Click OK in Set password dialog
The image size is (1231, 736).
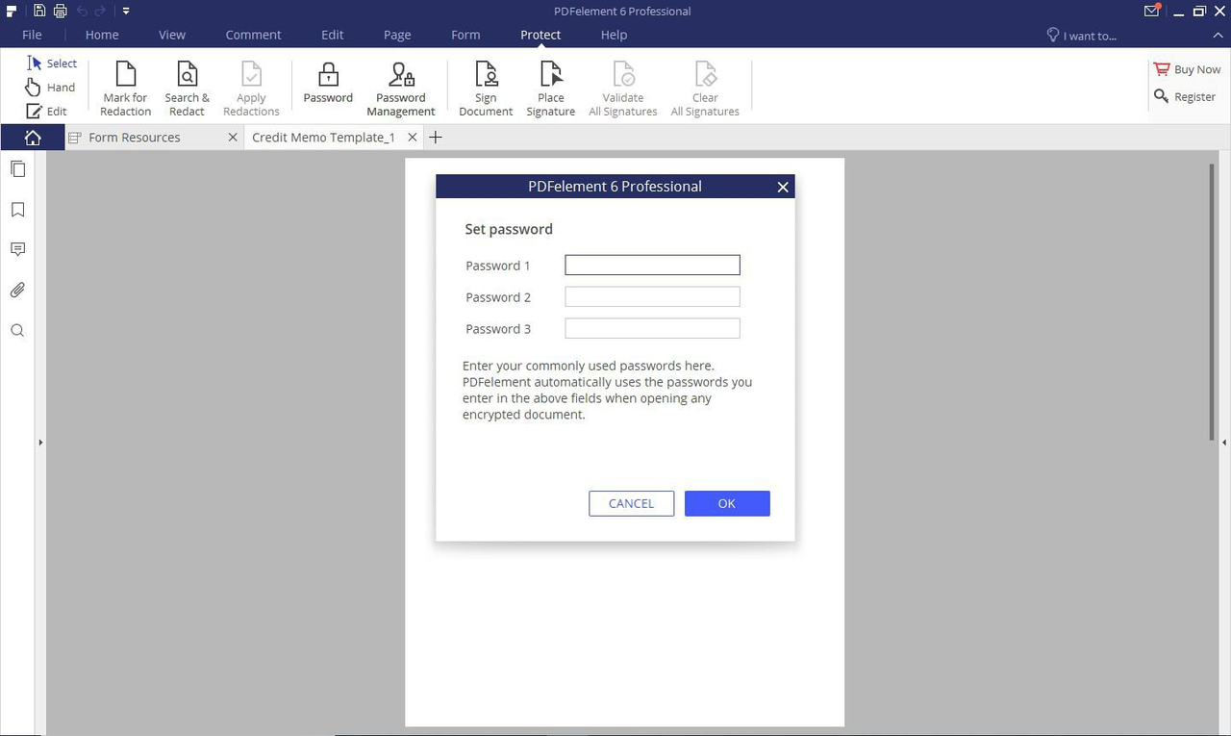click(727, 503)
